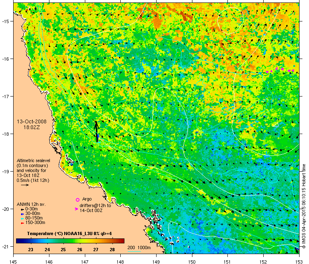Click the longitude label 148

[121, 262]
